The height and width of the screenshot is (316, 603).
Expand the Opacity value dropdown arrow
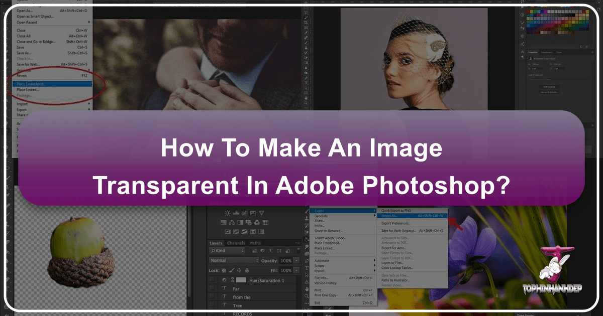[297, 260]
